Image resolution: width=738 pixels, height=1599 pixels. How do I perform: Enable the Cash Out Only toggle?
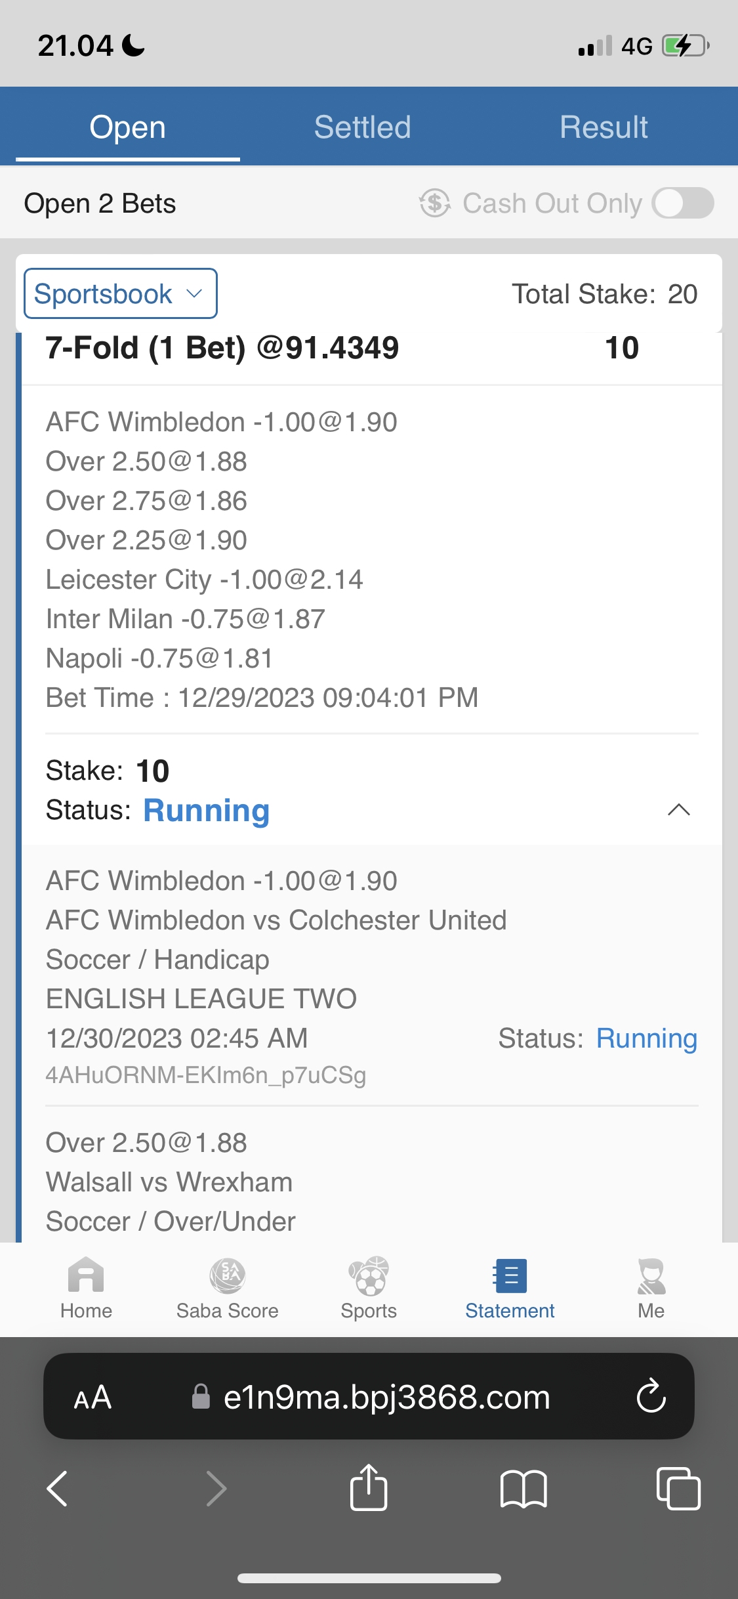[682, 203]
